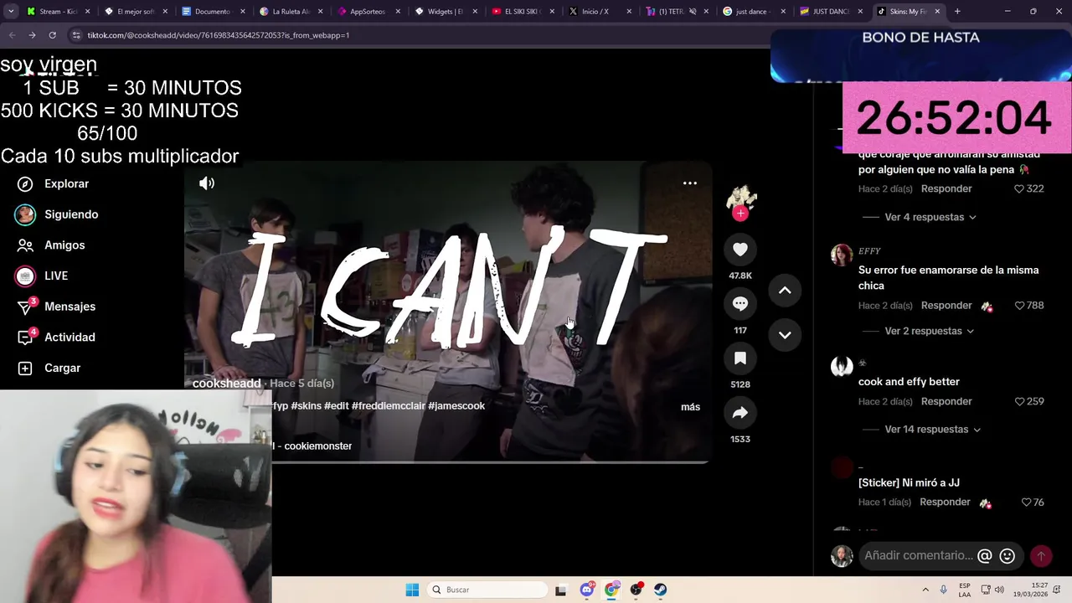Like EFFY's comment with 788 likes
This screenshot has height=603, width=1072.
[1019, 306]
